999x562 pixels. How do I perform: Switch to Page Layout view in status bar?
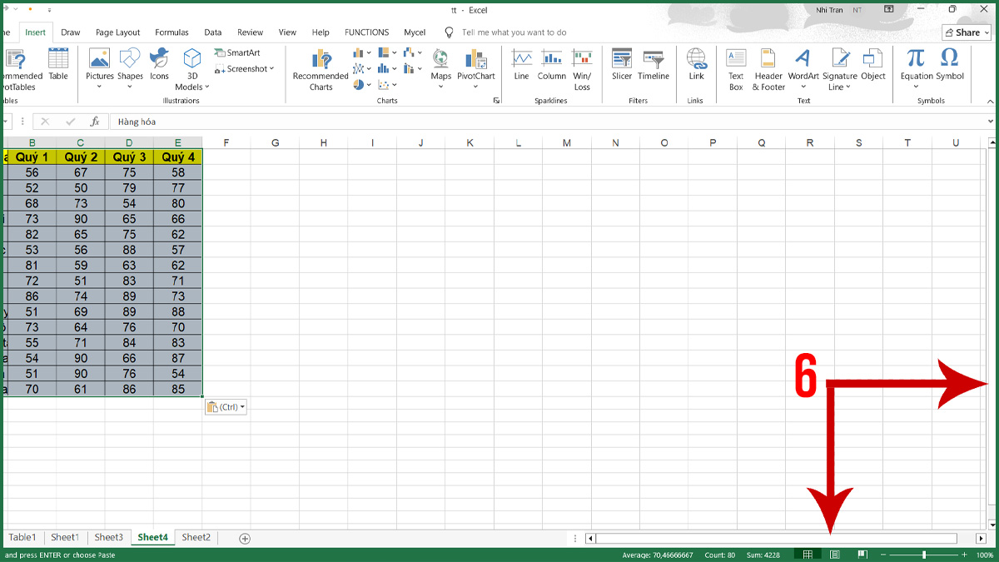pos(834,553)
